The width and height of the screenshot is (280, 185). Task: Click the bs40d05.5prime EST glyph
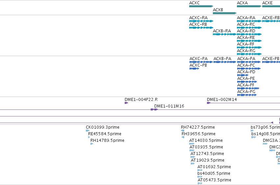200,177
